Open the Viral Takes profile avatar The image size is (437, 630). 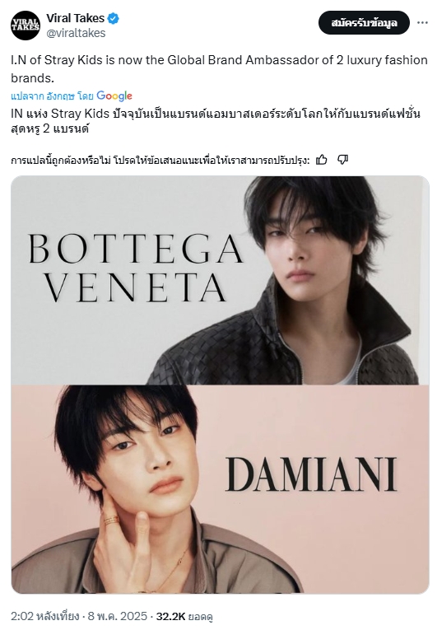click(x=26, y=26)
